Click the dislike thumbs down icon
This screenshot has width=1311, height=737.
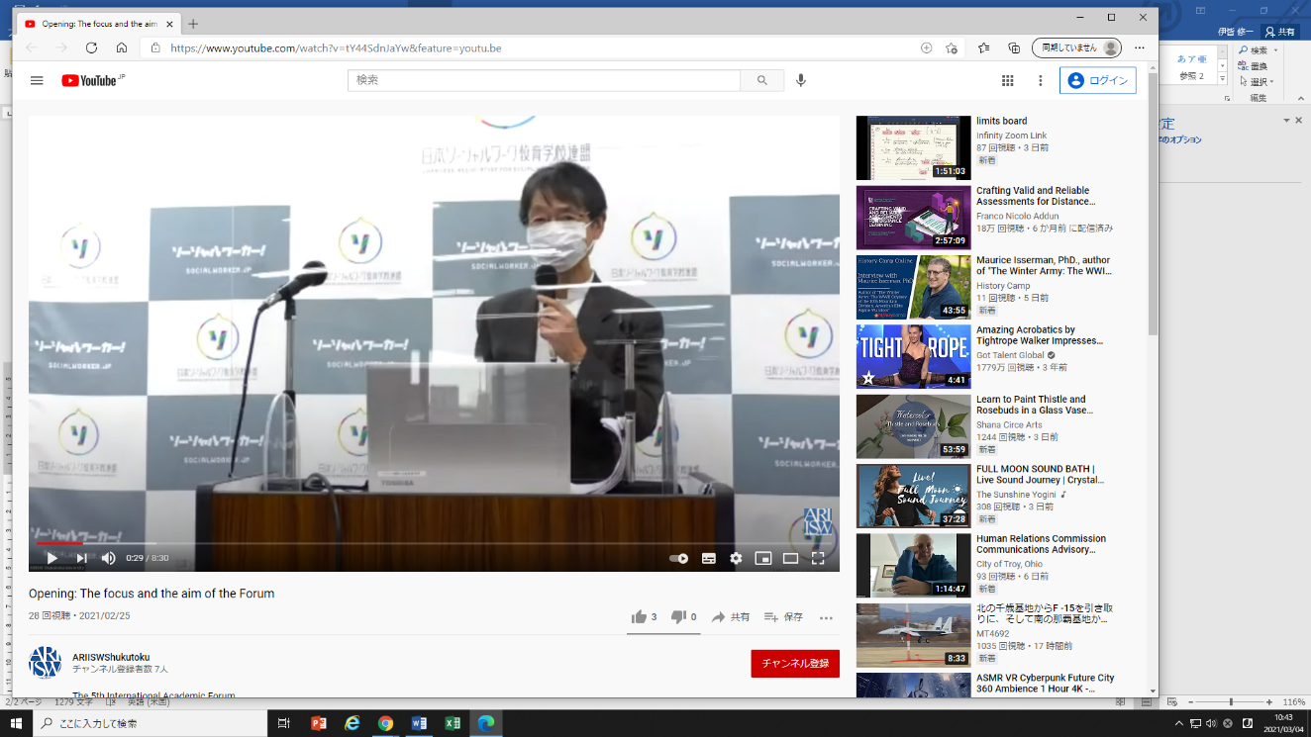click(678, 617)
